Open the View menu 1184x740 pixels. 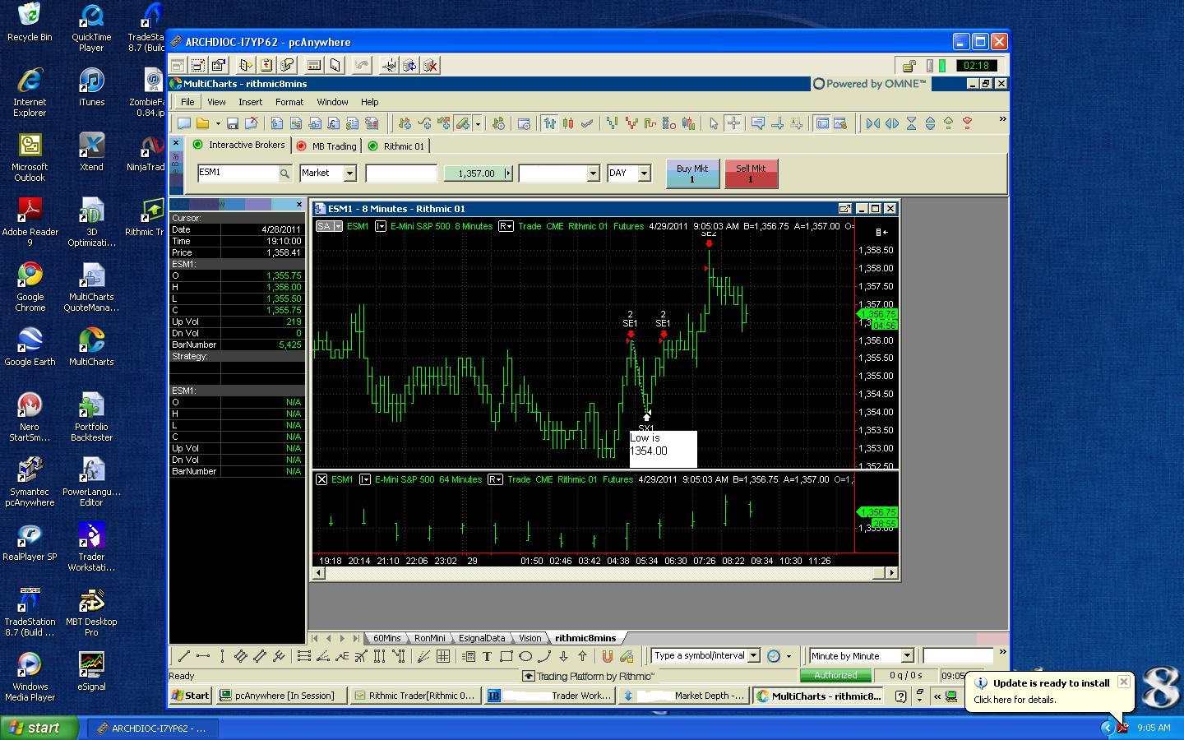point(216,102)
